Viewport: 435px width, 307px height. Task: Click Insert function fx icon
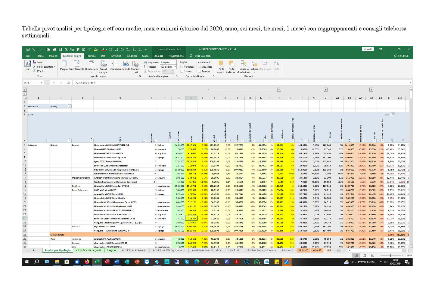(68, 83)
